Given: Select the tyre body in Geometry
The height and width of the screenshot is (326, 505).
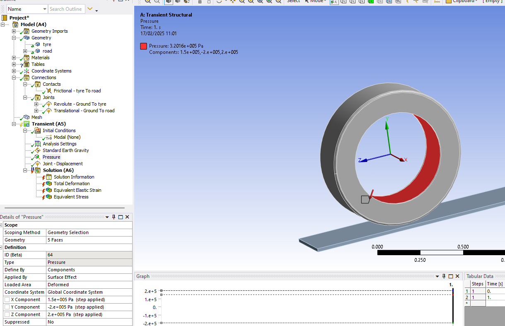Looking at the screenshot, I should [x=47, y=44].
